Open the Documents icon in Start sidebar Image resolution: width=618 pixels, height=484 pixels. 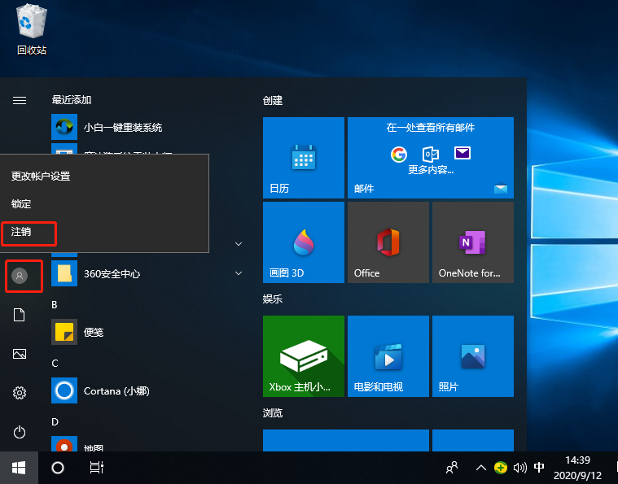coord(20,315)
